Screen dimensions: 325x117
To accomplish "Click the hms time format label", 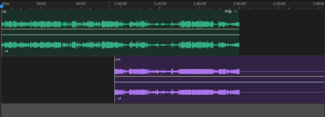I will pyautogui.click(x=6, y=4).
